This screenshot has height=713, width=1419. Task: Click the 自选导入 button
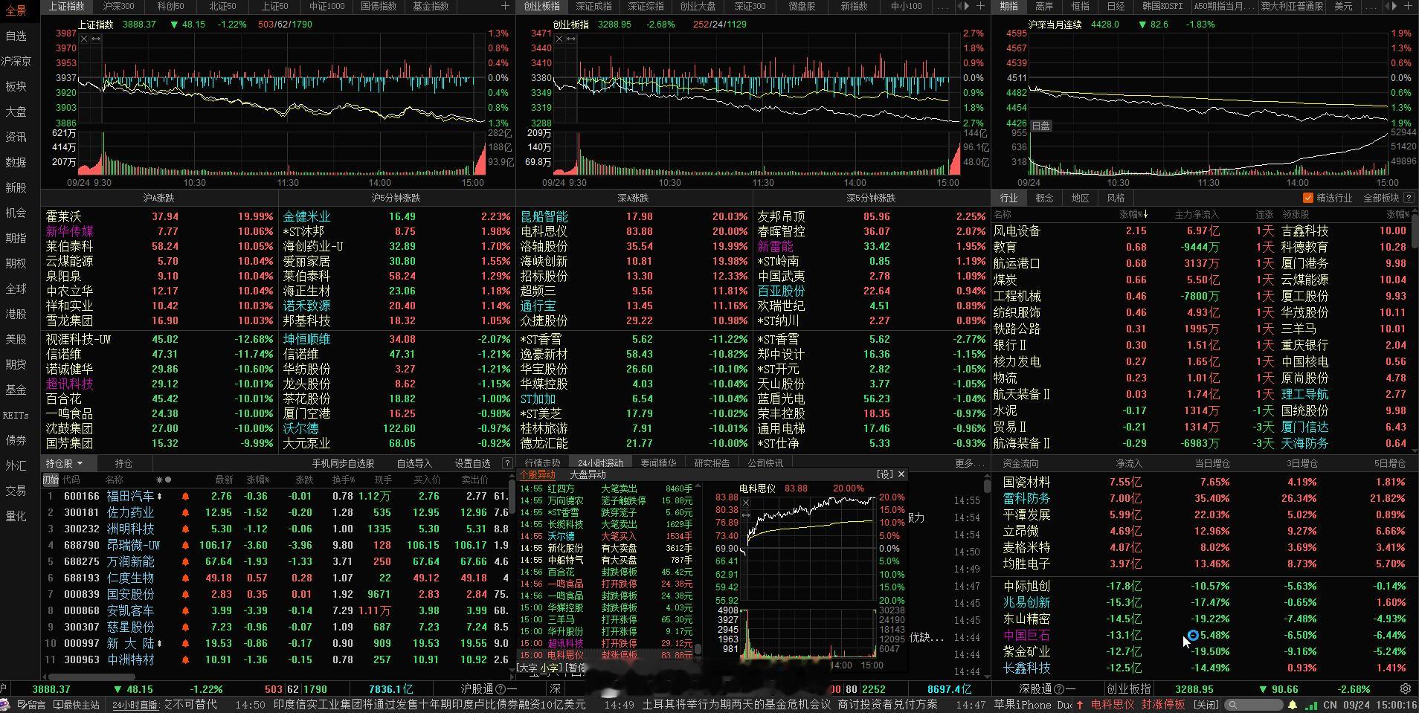[414, 463]
